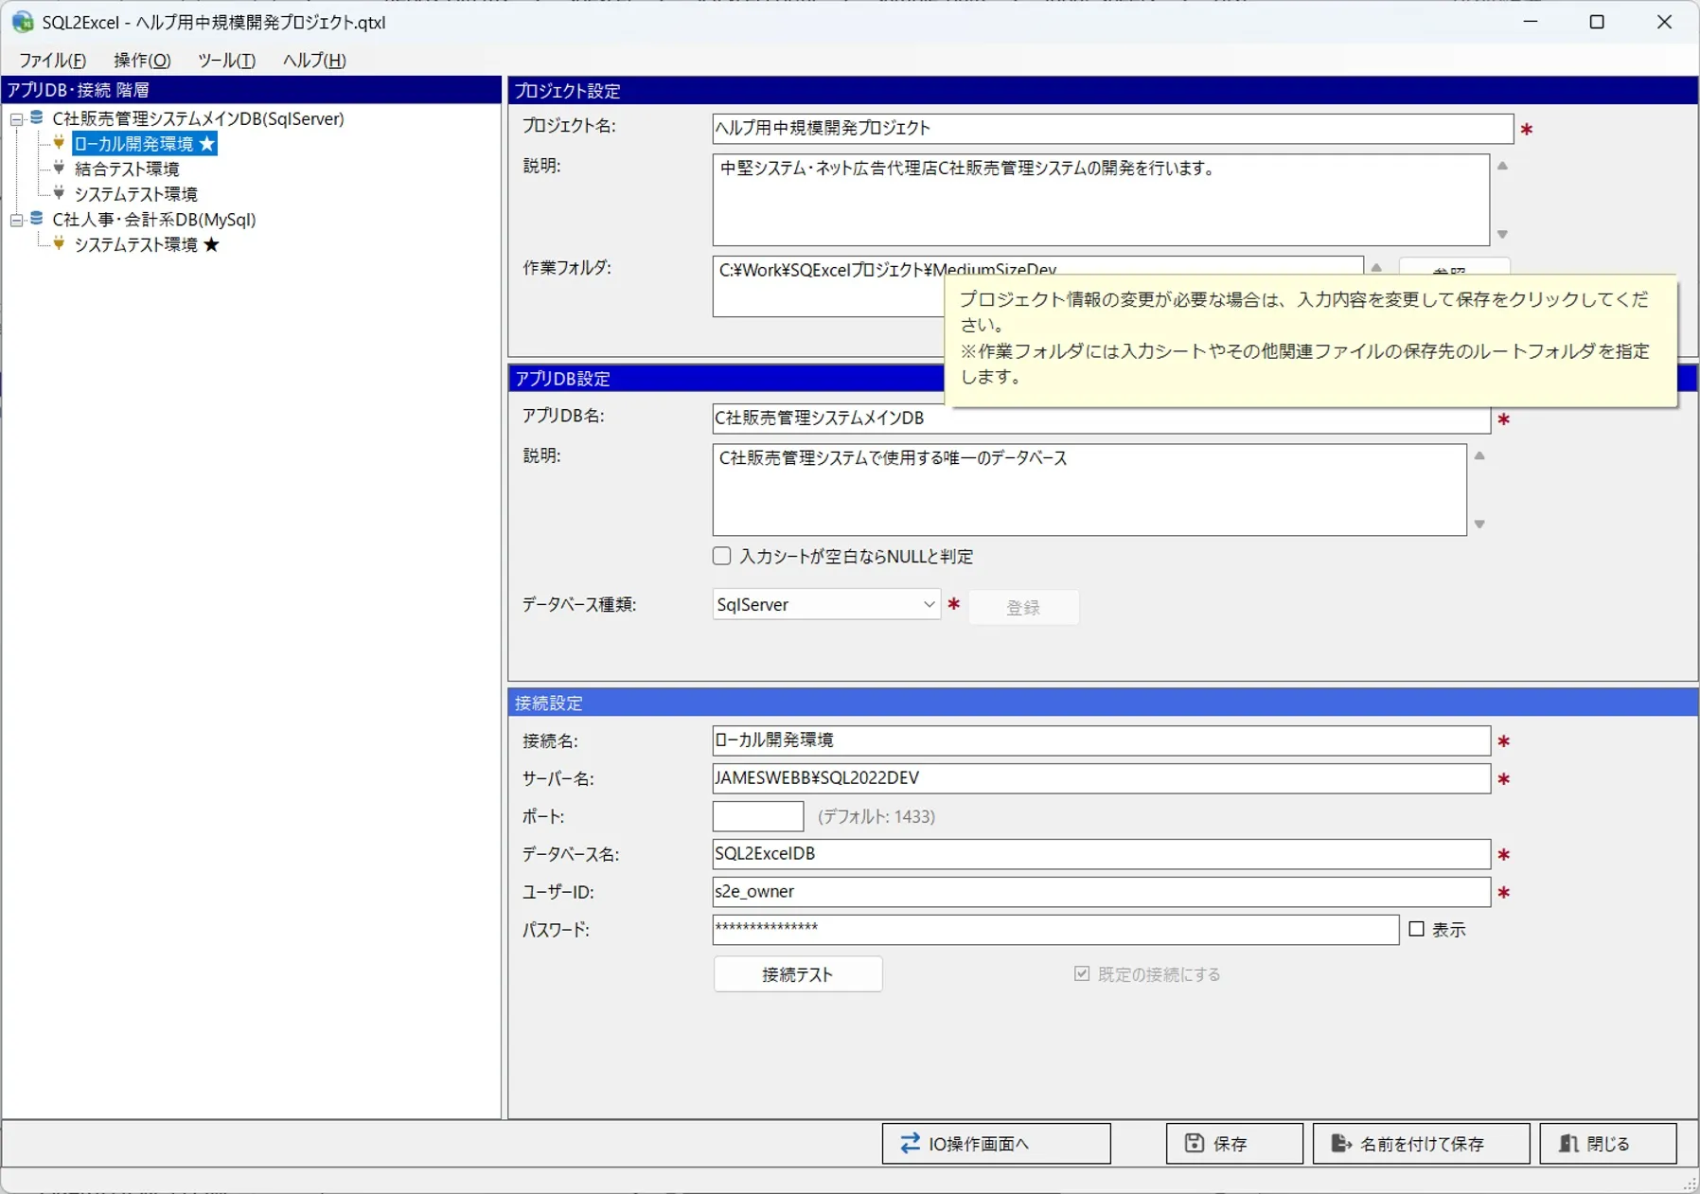The width and height of the screenshot is (1700, 1194).
Task: Click the floppy disk icon on 保存 button
Action: click(x=1195, y=1143)
